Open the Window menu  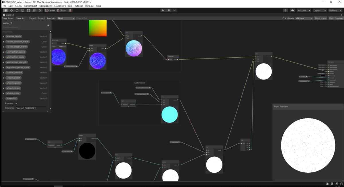tap(89, 6)
